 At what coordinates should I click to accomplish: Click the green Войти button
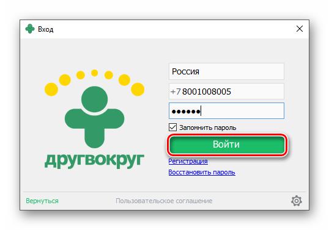point(227,145)
